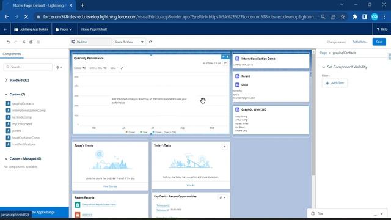Screen dimensions: 391x220
Task: Bookmark this page with the star icon
Action: [x=343, y=16]
